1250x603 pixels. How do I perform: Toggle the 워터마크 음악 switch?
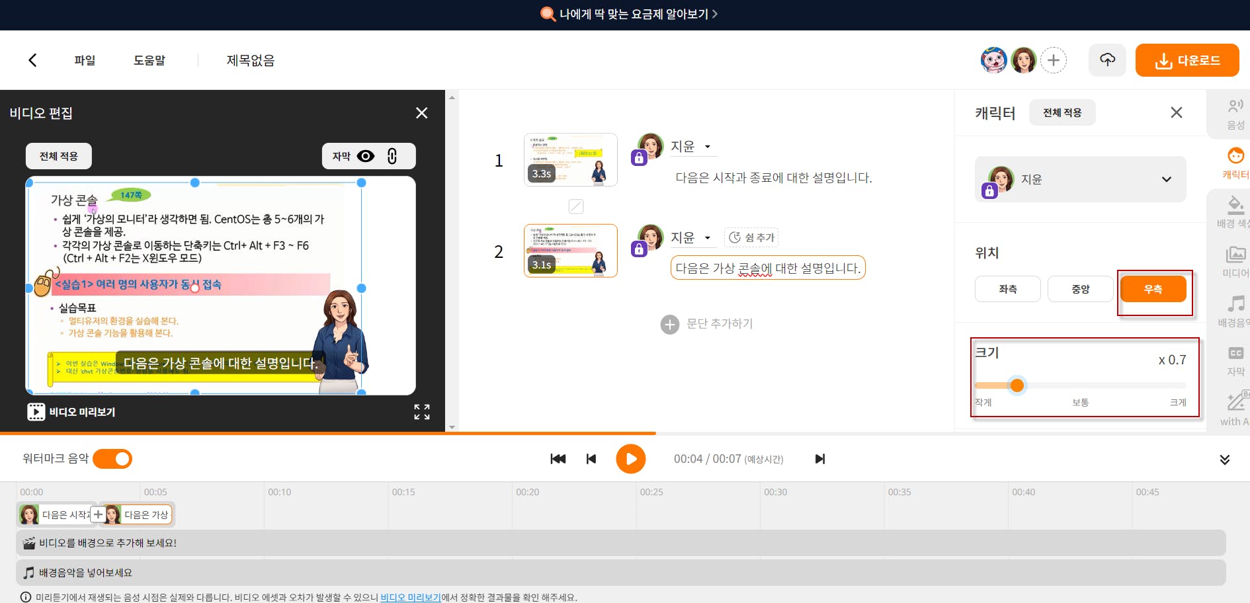tap(112, 459)
